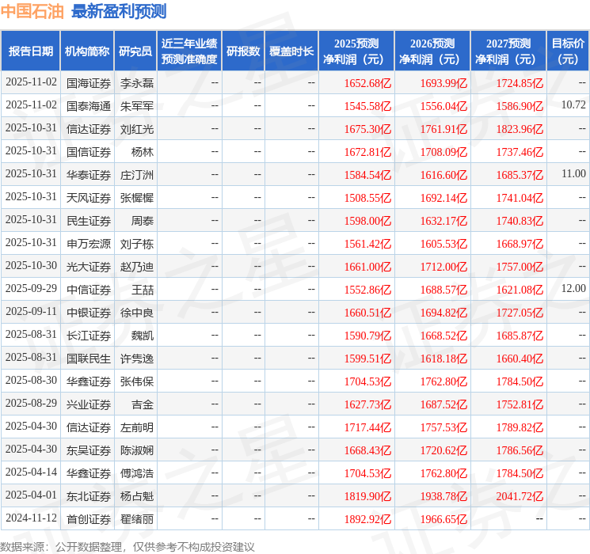
Task: Click analyst name 陈淑娴
Action: point(137,450)
